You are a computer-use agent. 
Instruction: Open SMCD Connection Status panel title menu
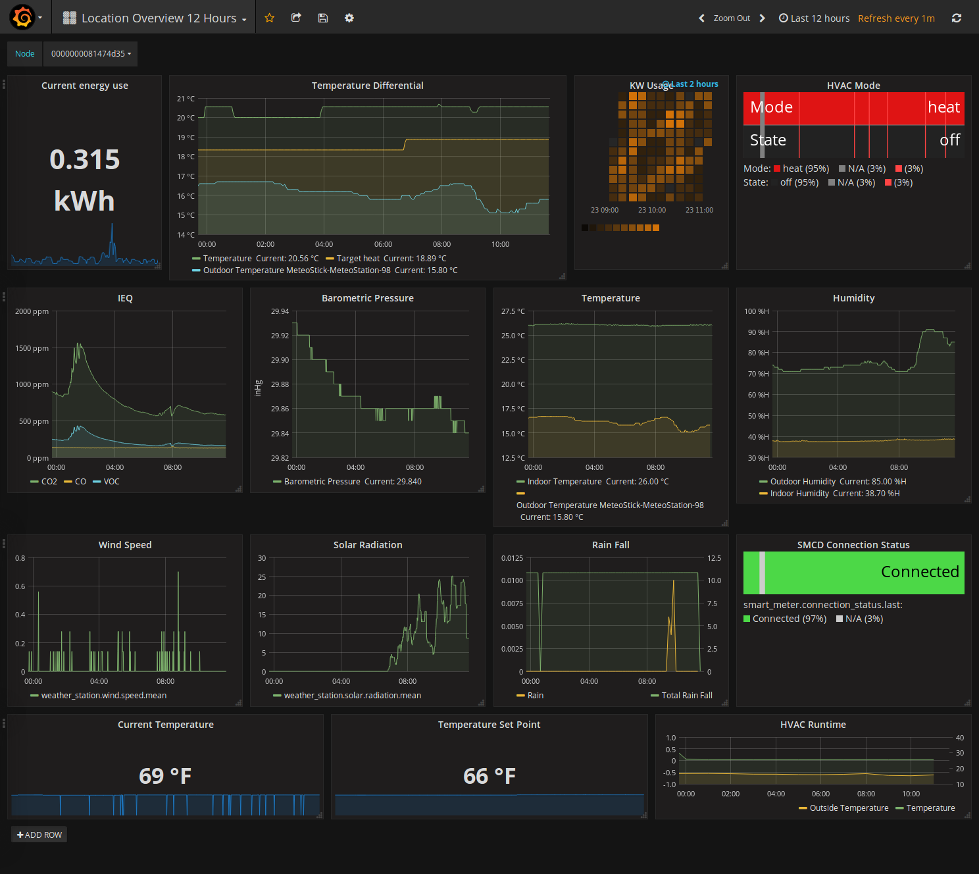(853, 545)
